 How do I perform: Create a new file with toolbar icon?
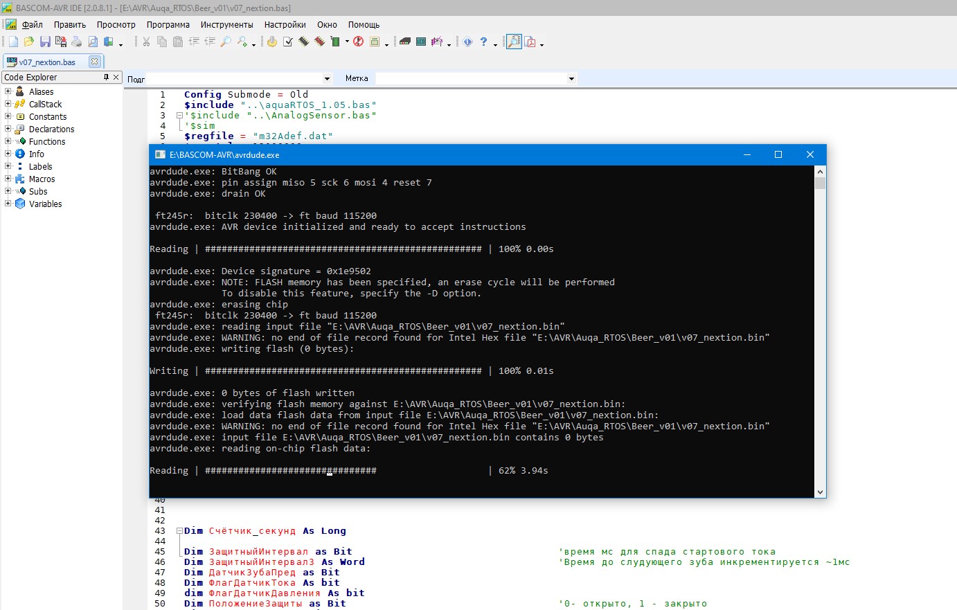13,42
